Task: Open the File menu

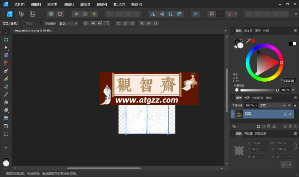Action: 20,5
